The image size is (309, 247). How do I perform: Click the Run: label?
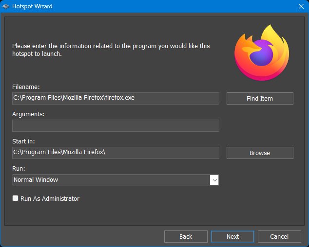click(x=19, y=169)
